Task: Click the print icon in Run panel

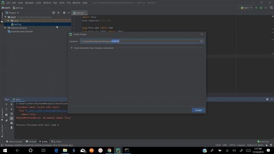Action: [x=12, y=123]
